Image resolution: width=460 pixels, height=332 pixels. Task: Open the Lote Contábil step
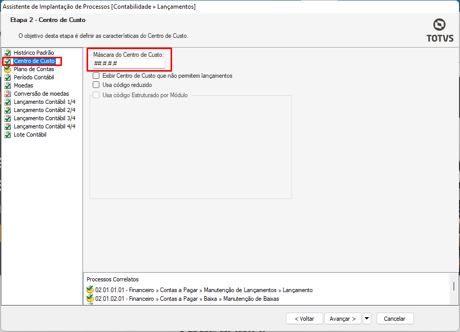pos(30,135)
